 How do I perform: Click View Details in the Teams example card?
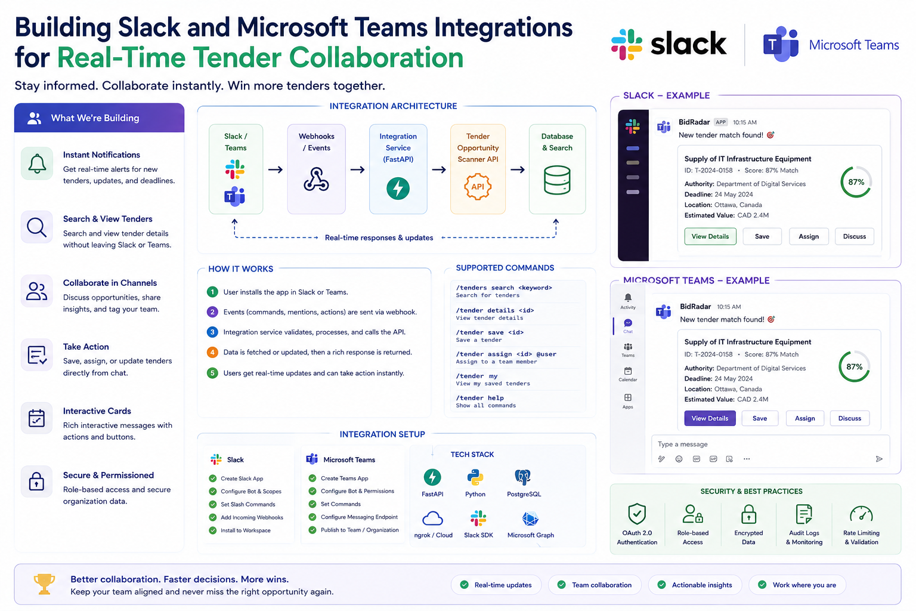pos(710,418)
